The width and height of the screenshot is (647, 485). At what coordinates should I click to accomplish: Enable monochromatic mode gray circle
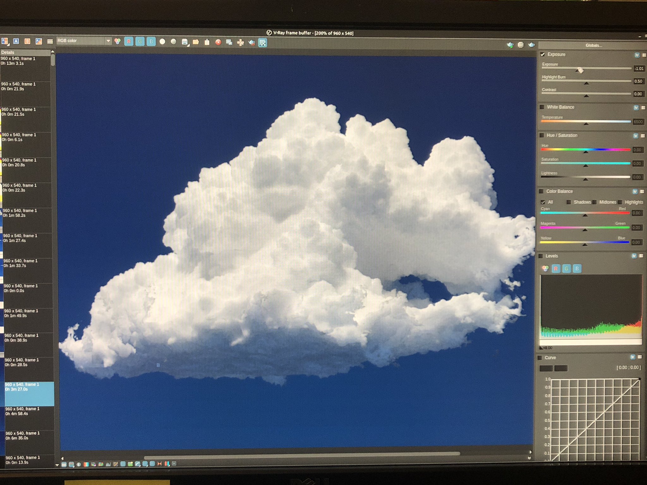pyautogui.click(x=173, y=41)
